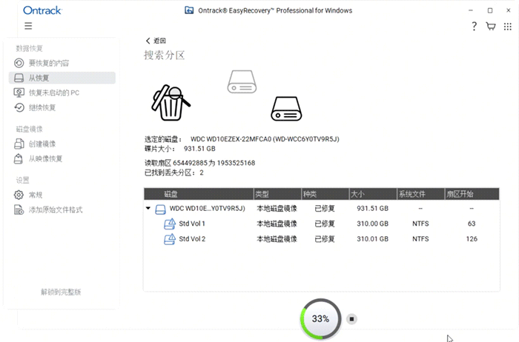Click NTFS cell of Std Vol 1
The width and height of the screenshot is (519, 342).
(x=420, y=224)
